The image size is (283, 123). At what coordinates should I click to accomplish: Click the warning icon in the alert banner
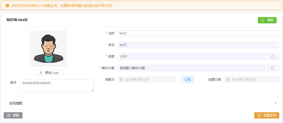tap(7, 5)
